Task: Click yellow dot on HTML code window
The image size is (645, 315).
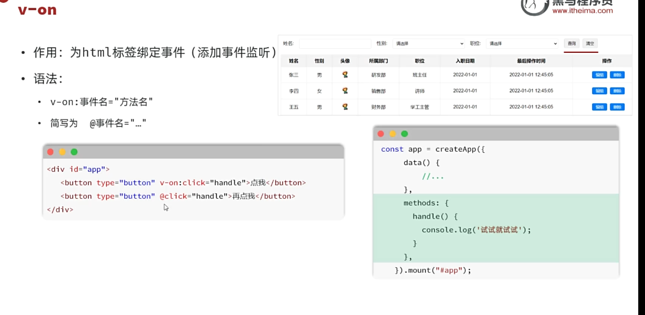Action: click(62, 152)
